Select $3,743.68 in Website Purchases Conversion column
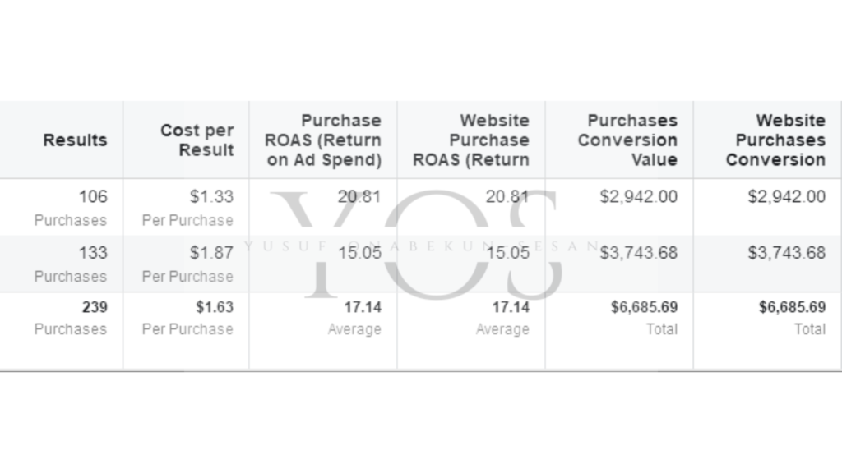 click(787, 253)
